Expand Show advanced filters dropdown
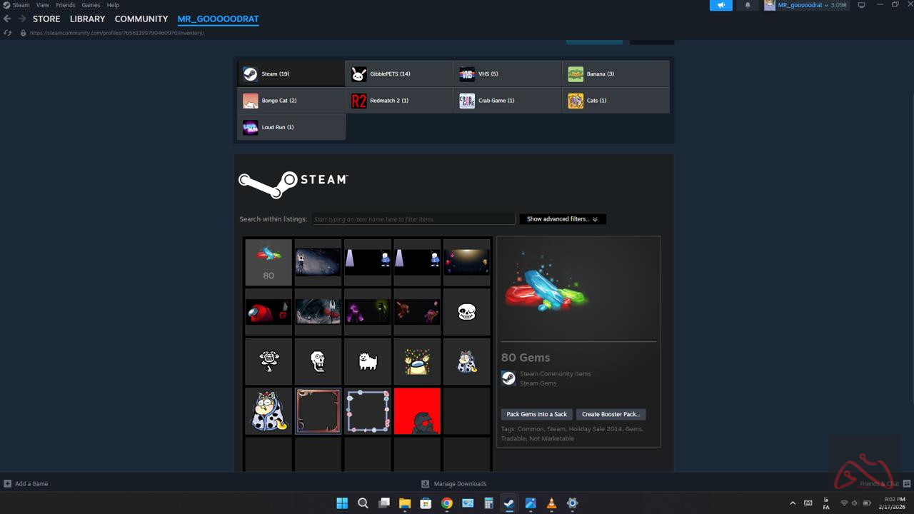Image resolution: width=914 pixels, height=514 pixels. pyautogui.click(x=562, y=219)
